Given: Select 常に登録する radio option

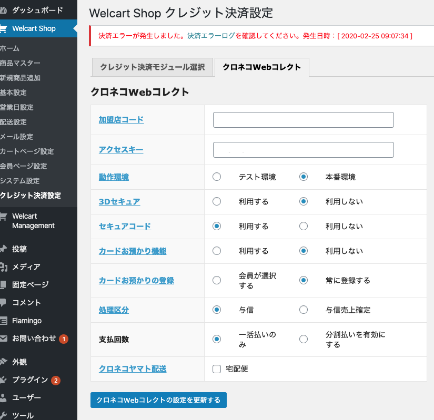Looking at the screenshot, I should (304, 280).
